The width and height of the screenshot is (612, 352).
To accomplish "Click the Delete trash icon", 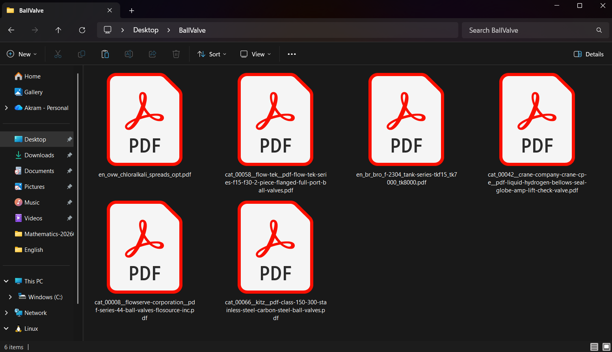I will (x=176, y=54).
